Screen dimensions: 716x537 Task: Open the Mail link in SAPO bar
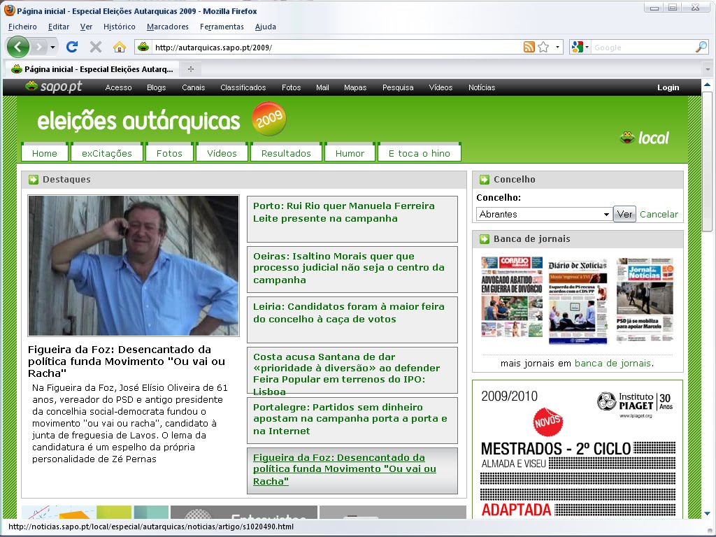pyautogui.click(x=322, y=87)
